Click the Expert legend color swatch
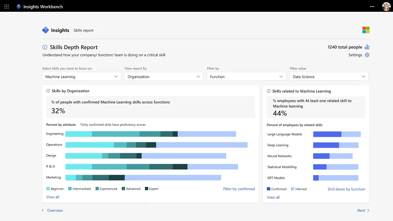 (146, 189)
